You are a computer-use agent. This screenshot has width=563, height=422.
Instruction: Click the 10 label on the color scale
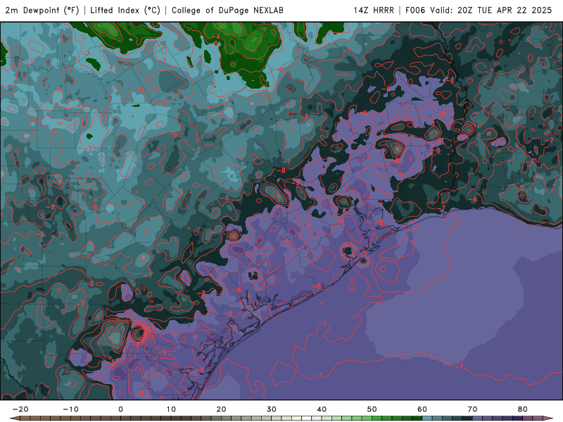(171, 409)
